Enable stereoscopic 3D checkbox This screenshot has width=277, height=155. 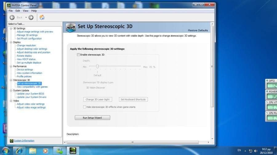pos(78,55)
